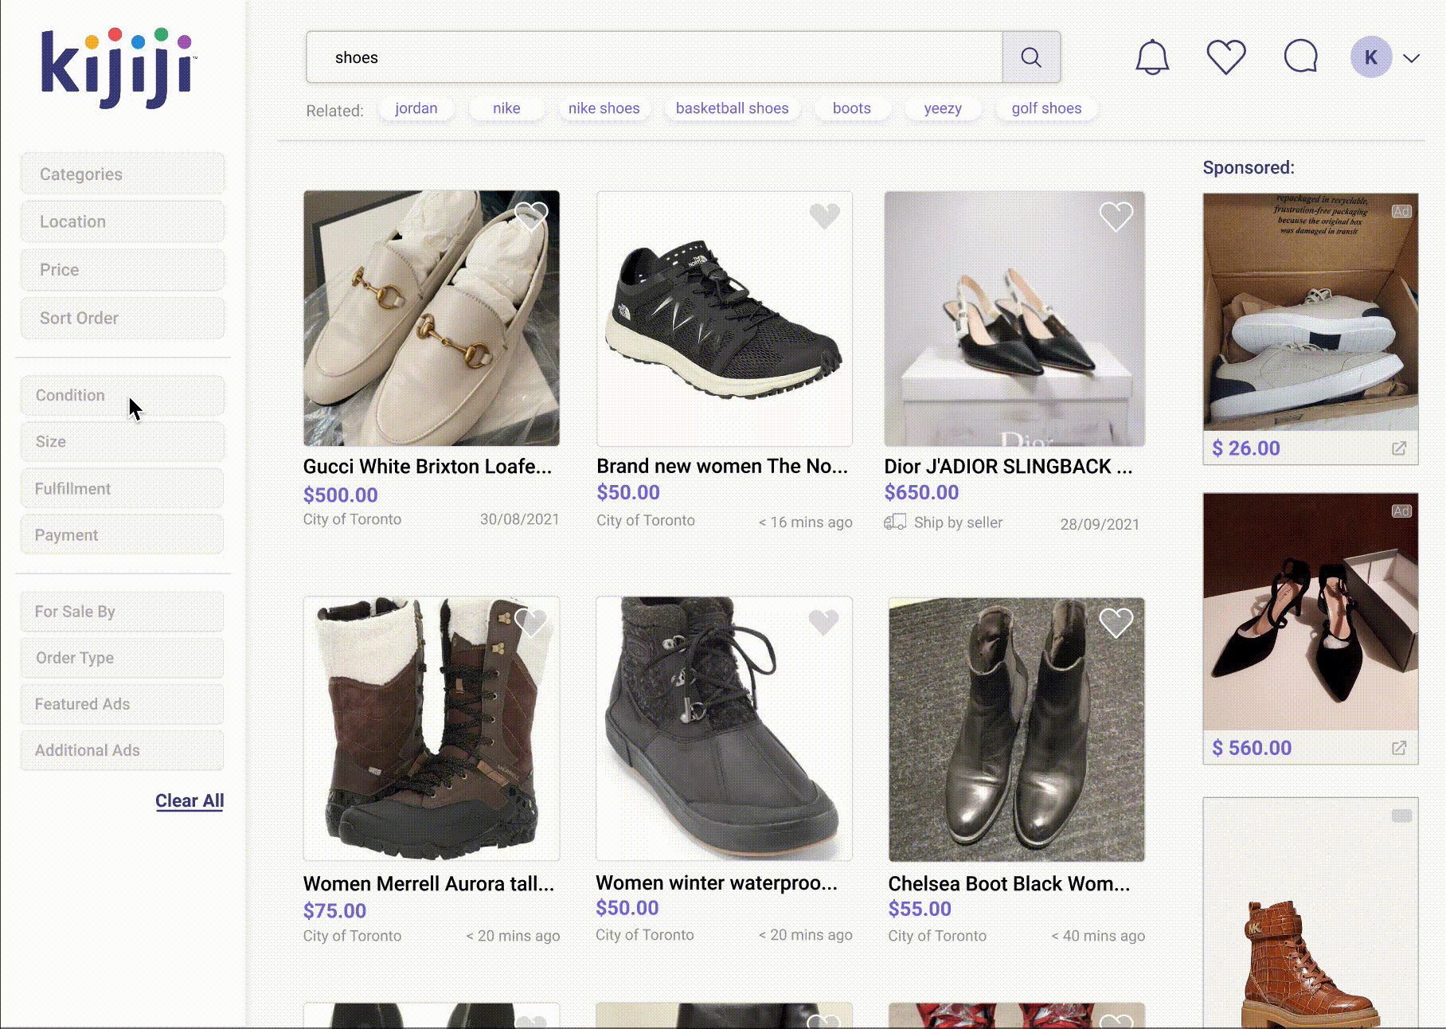Open the Gucci loafers photo

point(432,318)
